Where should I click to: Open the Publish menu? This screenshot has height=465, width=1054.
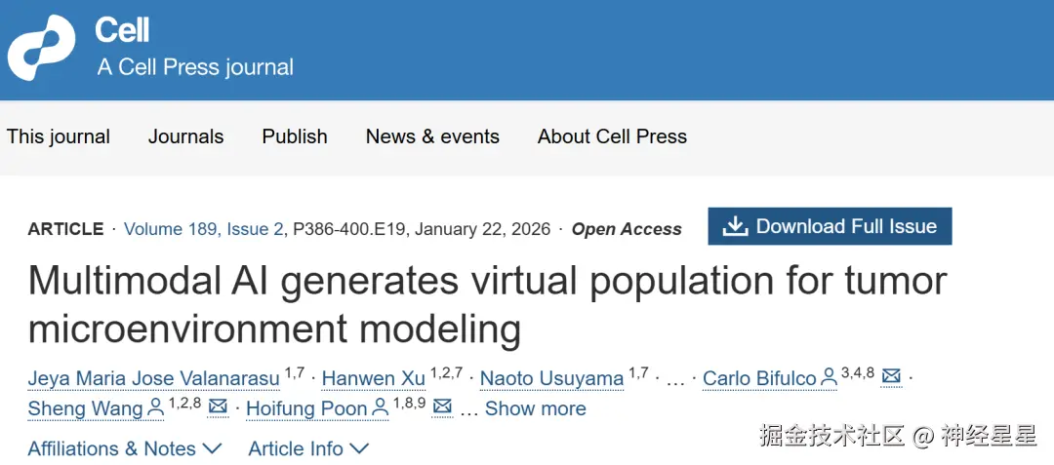(x=295, y=136)
